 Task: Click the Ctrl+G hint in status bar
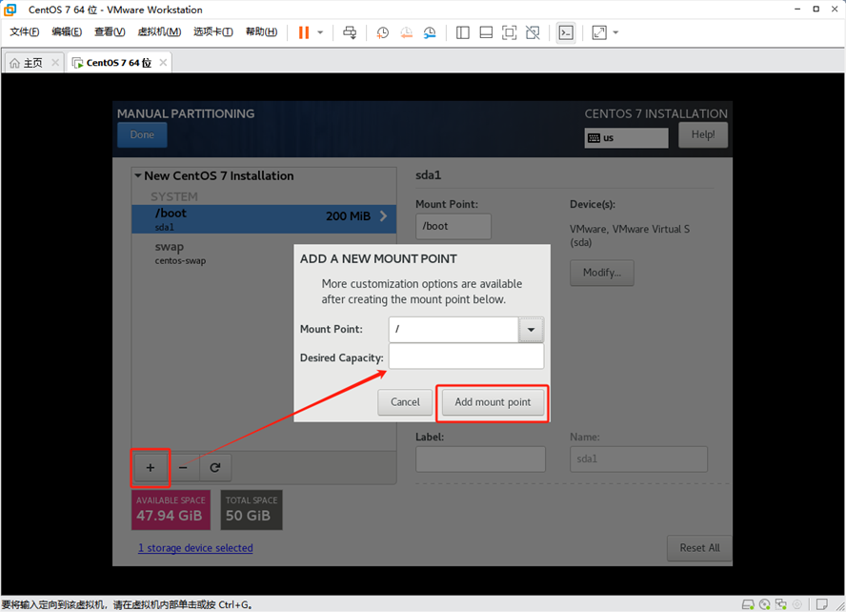point(235,604)
